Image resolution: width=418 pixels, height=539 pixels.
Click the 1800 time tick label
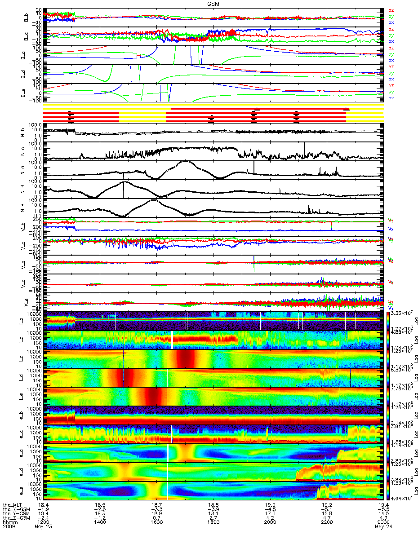coord(213,522)
